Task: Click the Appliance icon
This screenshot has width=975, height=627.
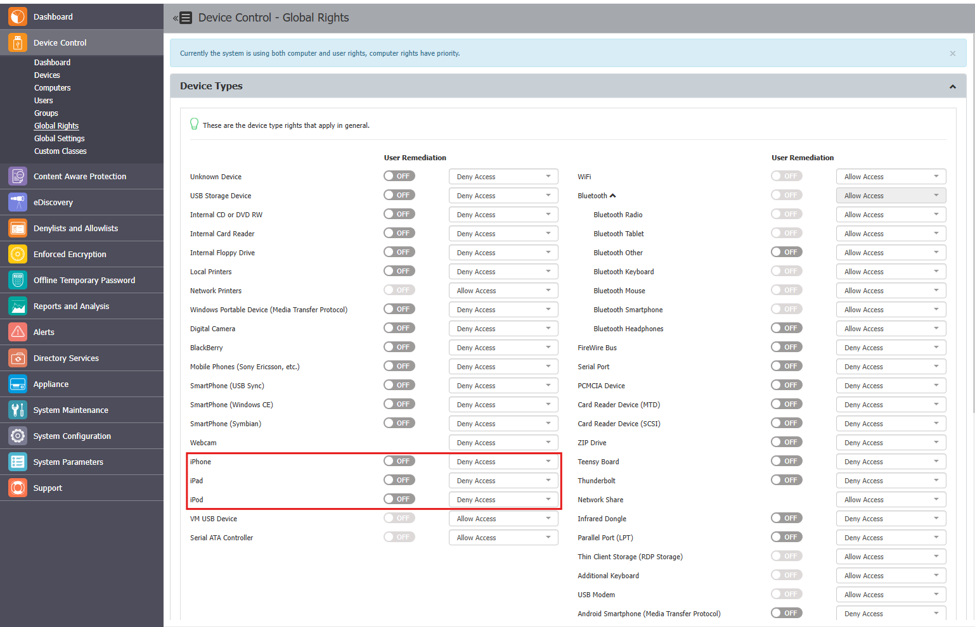Action: click(x=18, y=384)
